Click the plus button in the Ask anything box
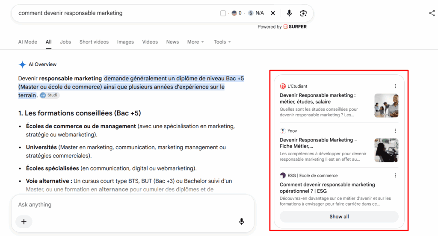 pyautogui.click(x=24, y=222)
